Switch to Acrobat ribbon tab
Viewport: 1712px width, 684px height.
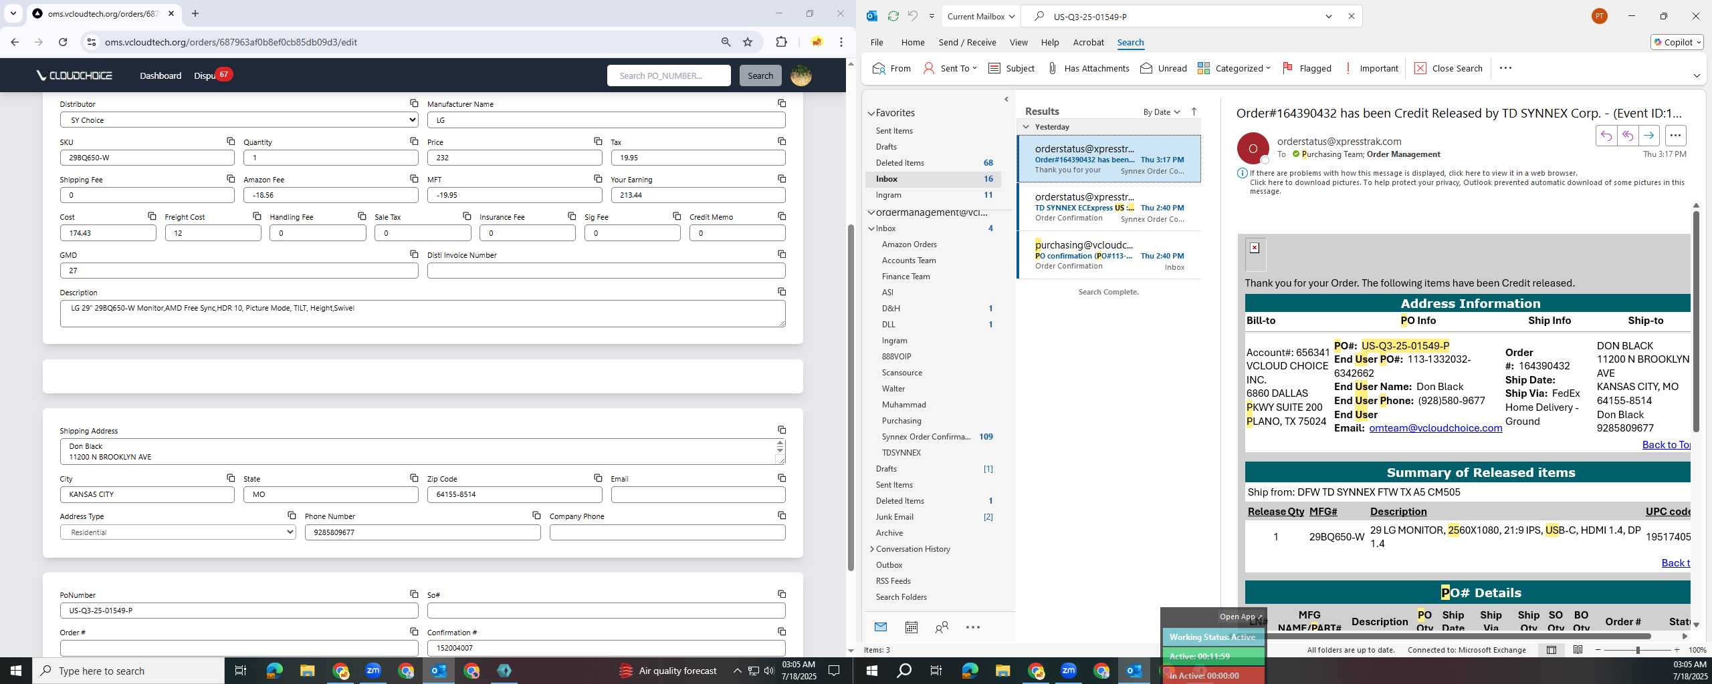(1088, 42)
